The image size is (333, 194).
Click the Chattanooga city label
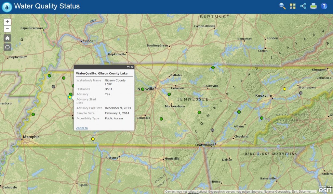205,145
